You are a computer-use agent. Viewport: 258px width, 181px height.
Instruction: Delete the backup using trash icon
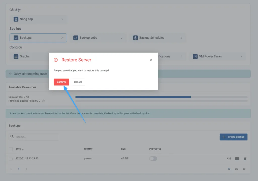coord(245,158)
